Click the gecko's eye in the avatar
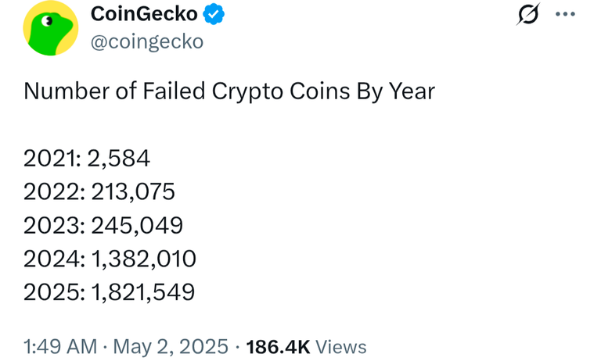601x361 pixels. tap(48, 20)
